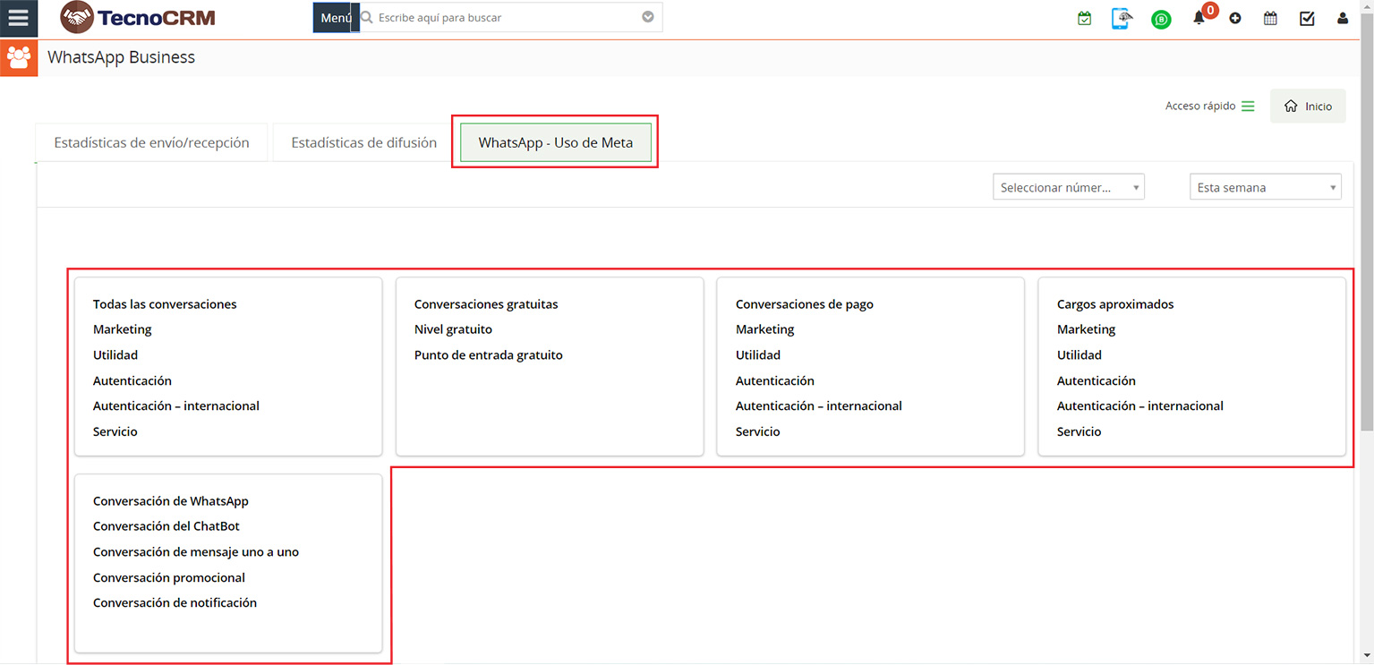Open the hamburger sidebar menu
Image resolution: width=1374 pixels, height=665 pixels.
pyautogui.click(x=18, y=18)
